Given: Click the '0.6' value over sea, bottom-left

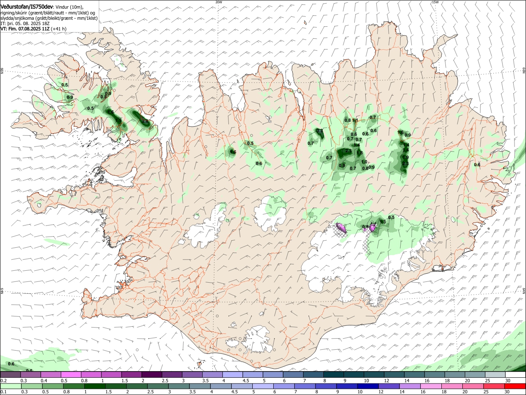Looking at the screenshot, I should (x=11, y=364).
